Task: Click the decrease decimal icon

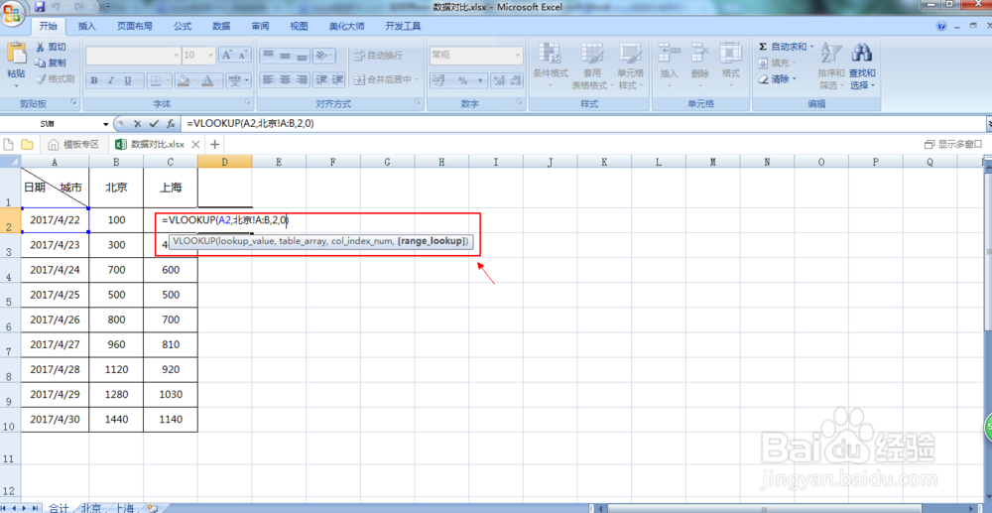Action: point(516,80)
